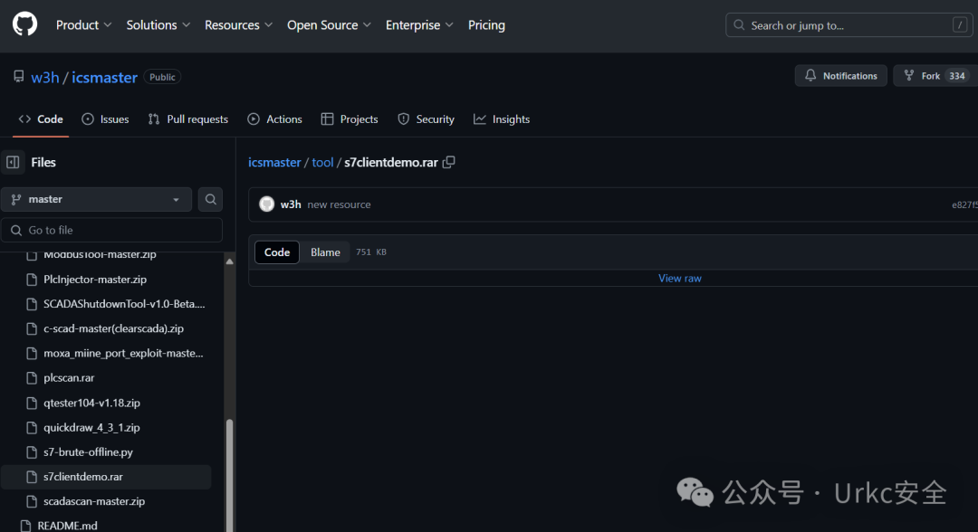Open the Pull requests tab
Screen dimensions: 978x532
click(188, 119)
